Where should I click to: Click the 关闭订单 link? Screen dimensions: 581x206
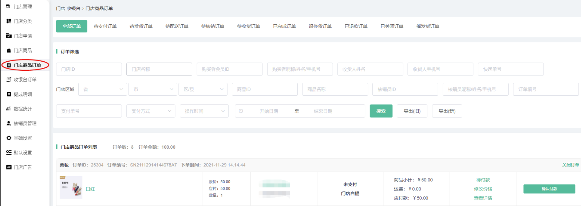[570, 165]
